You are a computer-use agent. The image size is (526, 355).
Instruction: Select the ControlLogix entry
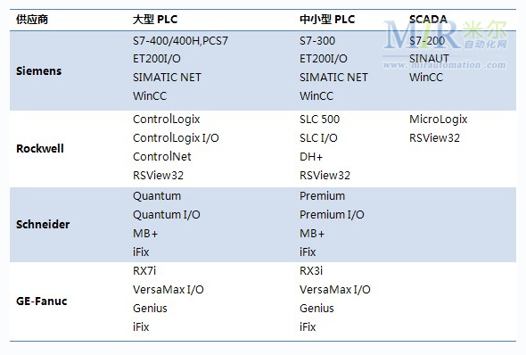click(167, 120)
